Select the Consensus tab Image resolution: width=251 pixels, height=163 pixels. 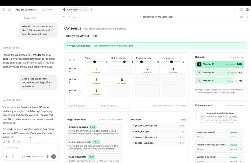coord(75,10)
